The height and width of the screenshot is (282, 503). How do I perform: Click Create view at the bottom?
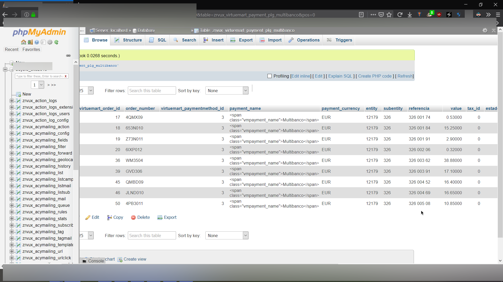(x=135, y=259)
